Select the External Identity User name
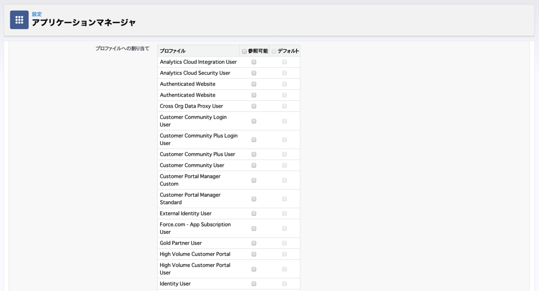This screenshot has width=539, height=291. 186,213
